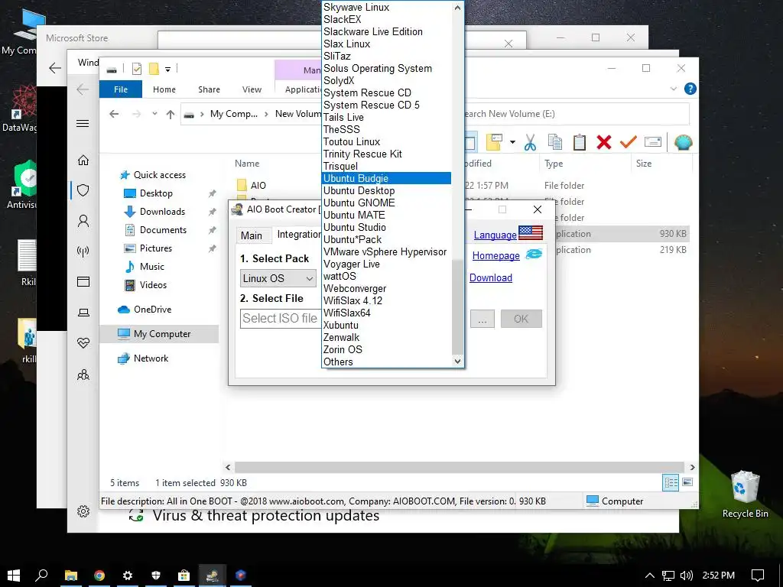This screenshot has height=587, width=783.
Task: Open App and browser control icon in sidebar
Action: (x=83, y=282)
